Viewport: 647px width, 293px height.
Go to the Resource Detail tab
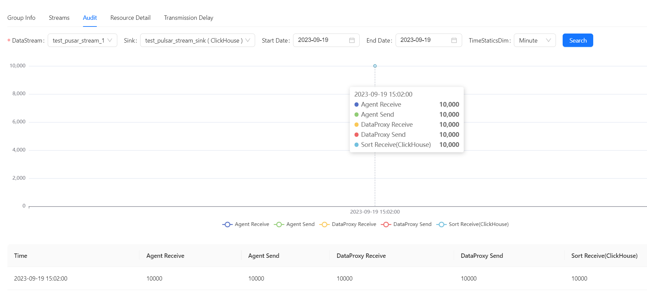(x=130, y=18)
